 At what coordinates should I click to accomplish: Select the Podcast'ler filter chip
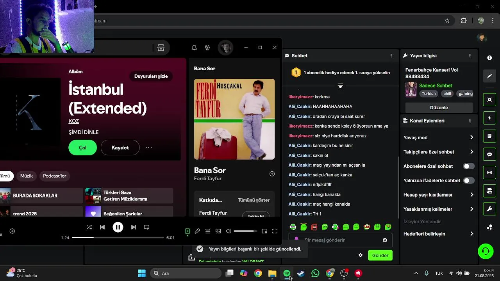[55, 176]
